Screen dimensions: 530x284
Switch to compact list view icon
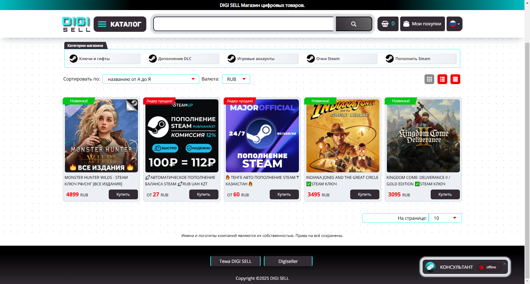pyautogui.click(x=442, y=79)
